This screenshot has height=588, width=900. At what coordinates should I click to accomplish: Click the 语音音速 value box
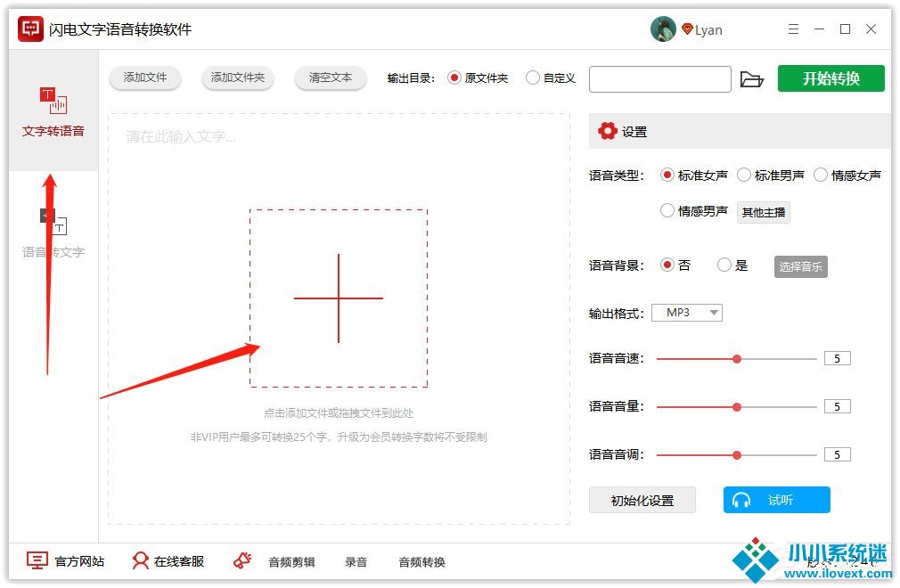coord(838,358)
